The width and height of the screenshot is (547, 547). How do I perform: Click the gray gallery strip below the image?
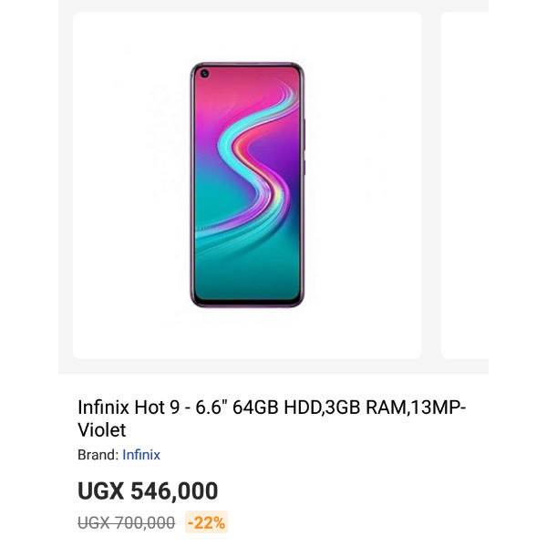273,366
